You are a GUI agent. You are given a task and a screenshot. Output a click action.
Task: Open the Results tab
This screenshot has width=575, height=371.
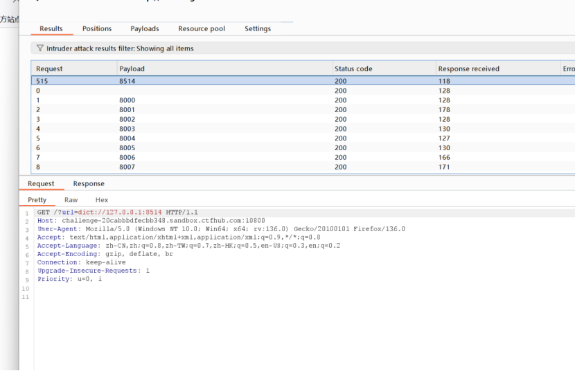pos(51,28)
